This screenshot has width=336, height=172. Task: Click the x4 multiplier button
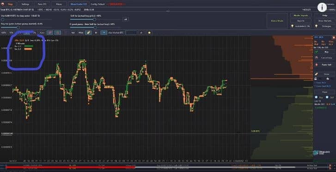click(x=126, y=19)
